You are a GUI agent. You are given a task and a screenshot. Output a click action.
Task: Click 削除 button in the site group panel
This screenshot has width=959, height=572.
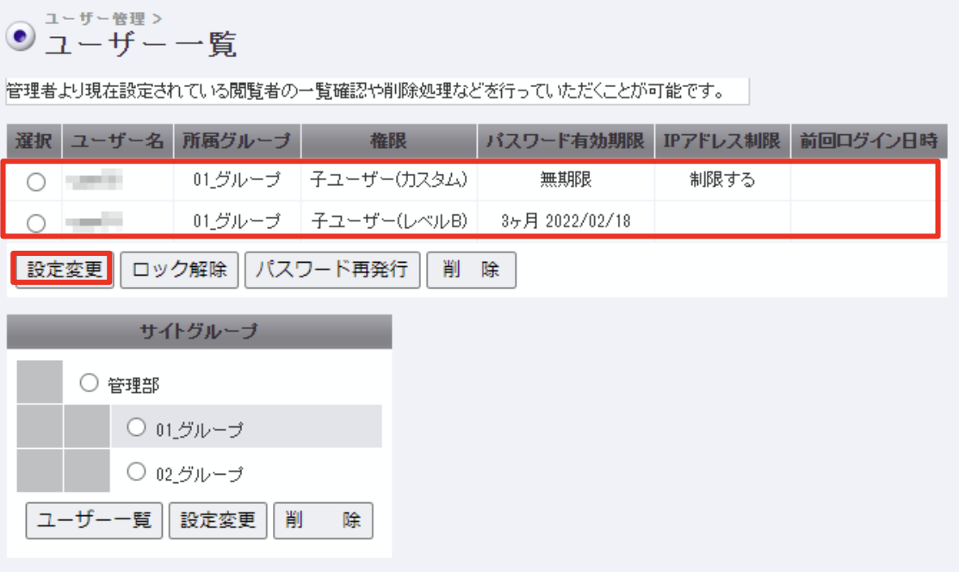coord(323,520)
